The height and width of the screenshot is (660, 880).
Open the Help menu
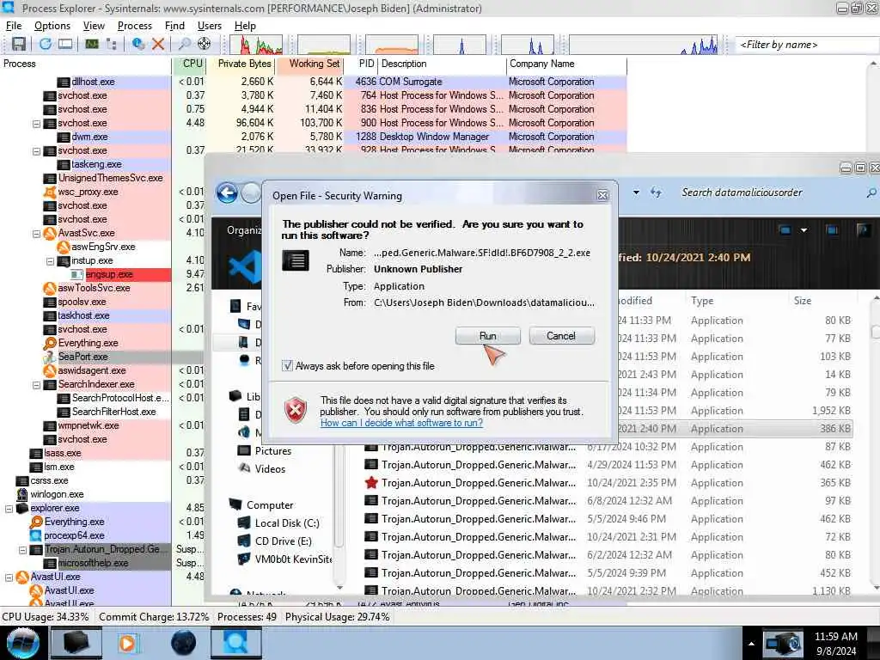coord(245,26)
